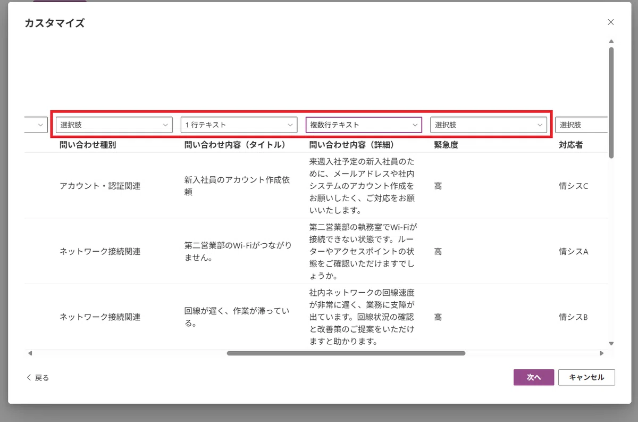
Task: Click the horizontal scrollbar thumb
Action: (346, 353)
